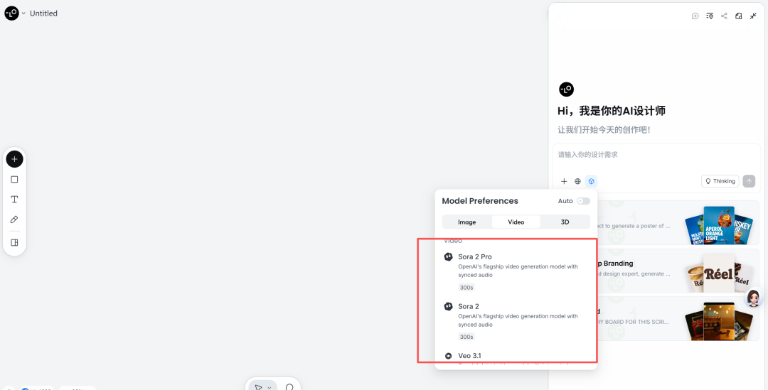Switch to the 3D tab
The width and height of the screenshot is (768, 390).
coord(565,222)
